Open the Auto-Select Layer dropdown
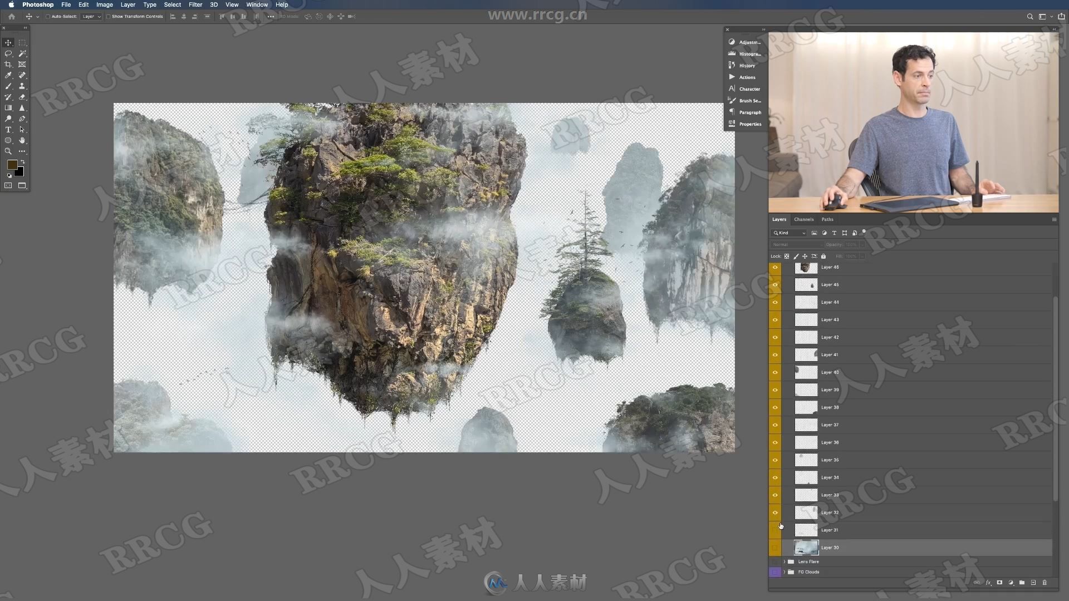The height and width of the screenshot is (601, 1069). pos(91,17)
